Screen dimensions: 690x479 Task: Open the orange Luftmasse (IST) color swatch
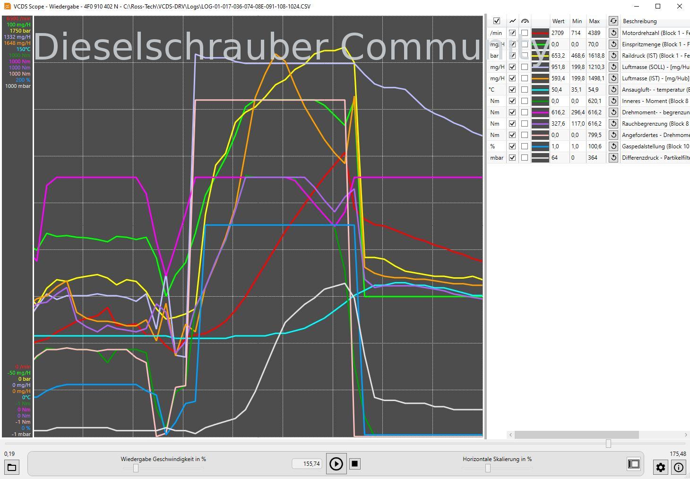click(540, 78)
